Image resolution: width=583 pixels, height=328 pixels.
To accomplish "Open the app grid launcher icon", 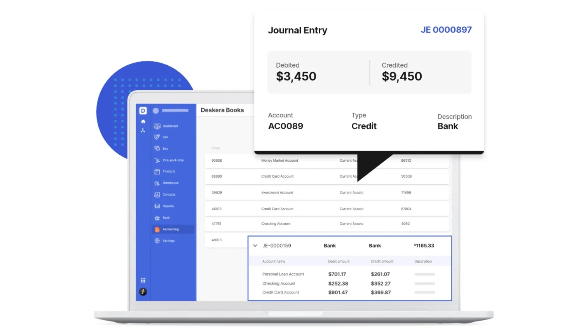I will [x=143, y=281].
